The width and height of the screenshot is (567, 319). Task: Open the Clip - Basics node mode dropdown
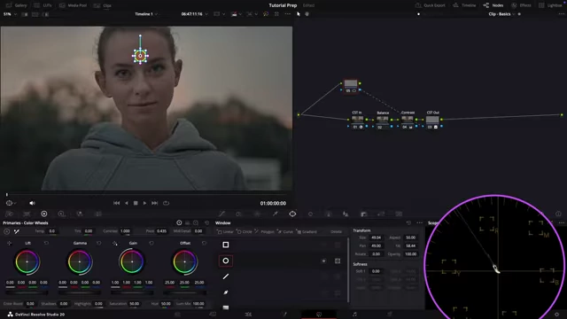click(x=501, y=14)
